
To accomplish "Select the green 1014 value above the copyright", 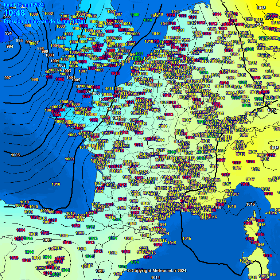I will (x=135, y=262).
